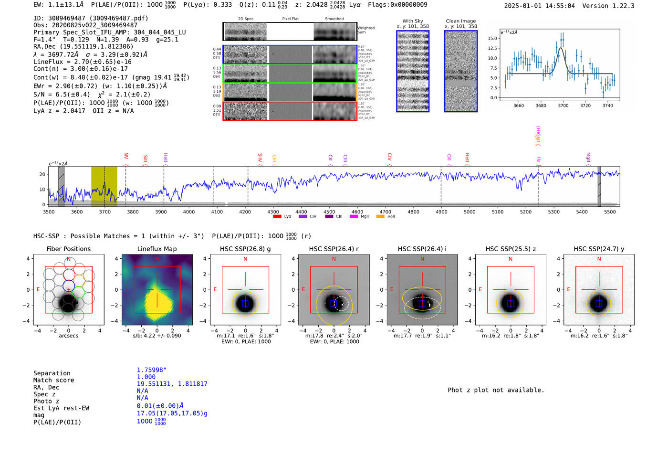This screenshot has height=455, width=668.
Task: Click the hatched gray band near 5460Å
Action: (599, 187)
